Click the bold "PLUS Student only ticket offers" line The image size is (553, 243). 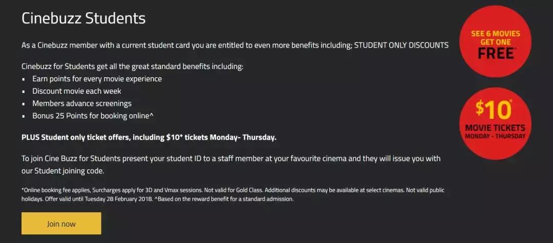148,137
